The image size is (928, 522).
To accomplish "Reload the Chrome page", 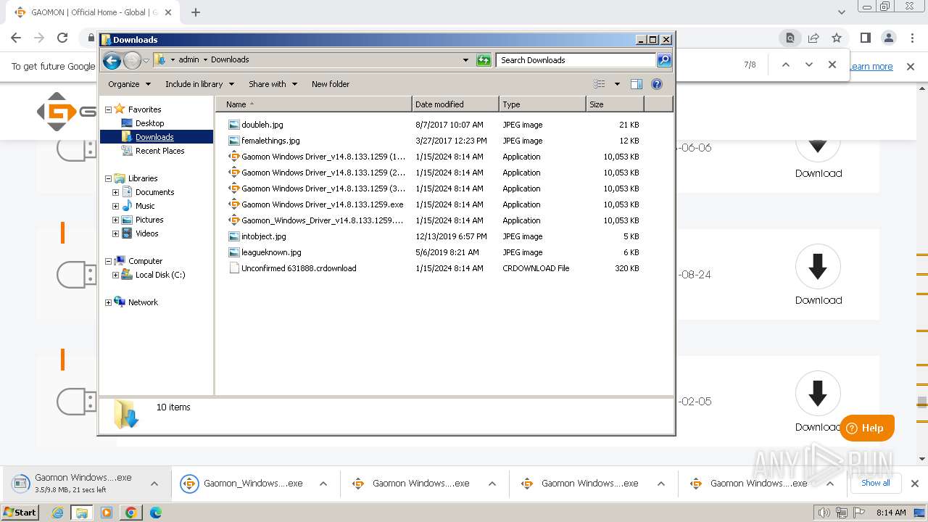I will point(62,38).
